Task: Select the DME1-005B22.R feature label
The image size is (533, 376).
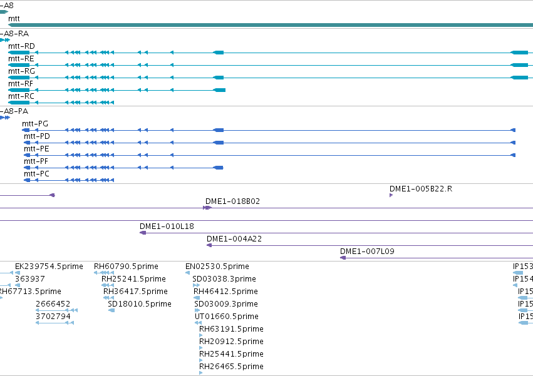Action: pos(421,189)
